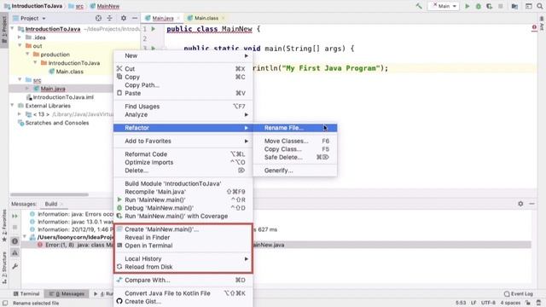Hide the Messages panel
This screenshot has height=307, width=546.
[x=531, y=204]
